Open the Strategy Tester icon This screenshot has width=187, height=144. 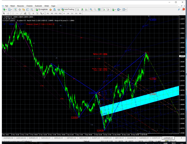[x=32, y=10]
